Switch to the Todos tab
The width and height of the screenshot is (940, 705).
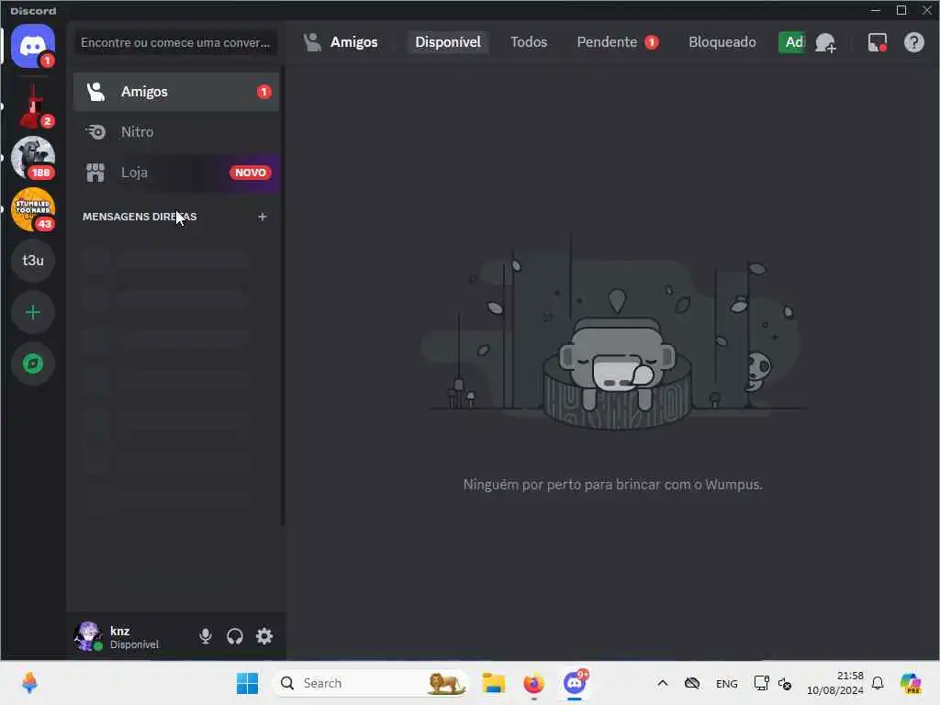pyautogui.click(x=529, y=42)
